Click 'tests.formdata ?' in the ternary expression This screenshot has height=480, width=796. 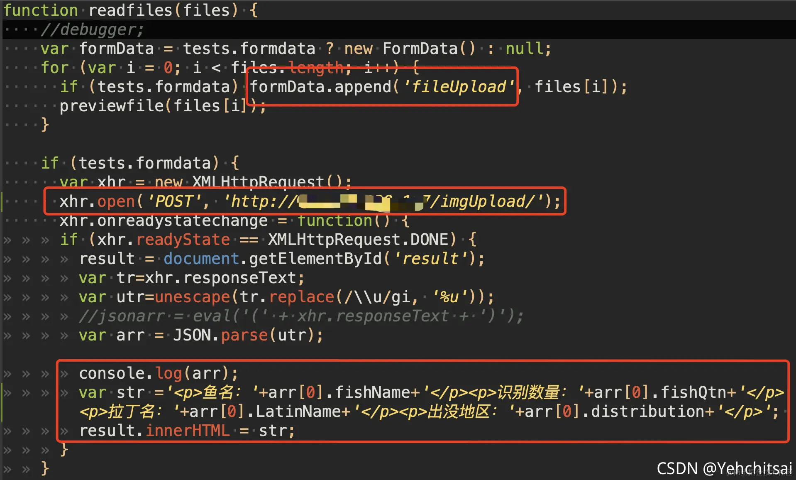pyautogui.click(x=259, y=49)
